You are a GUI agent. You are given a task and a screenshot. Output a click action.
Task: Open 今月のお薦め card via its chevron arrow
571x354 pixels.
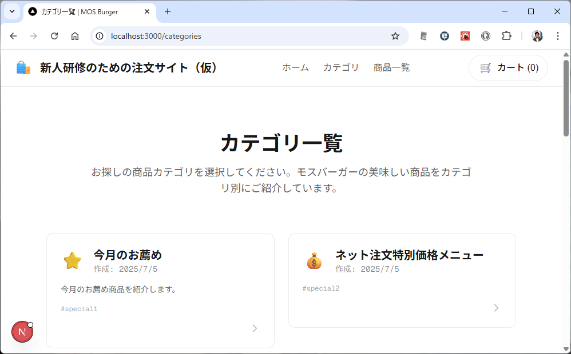click(x=255, y=328)
